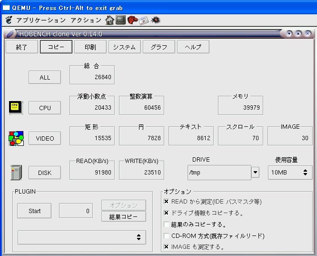Screen dimensions: 317x256
Task: Start the VIDEO benchmark button
Action: tap(45, 138)
